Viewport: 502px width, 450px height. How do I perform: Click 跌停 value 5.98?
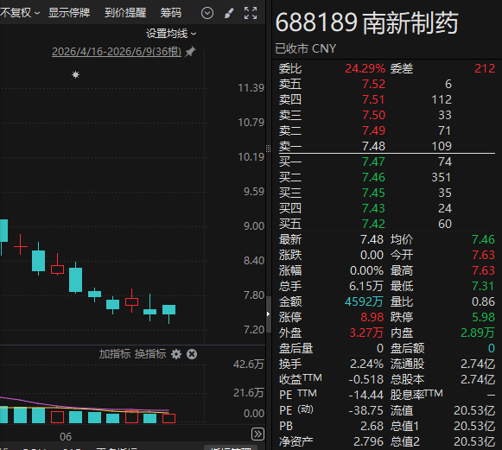[484, 317]
